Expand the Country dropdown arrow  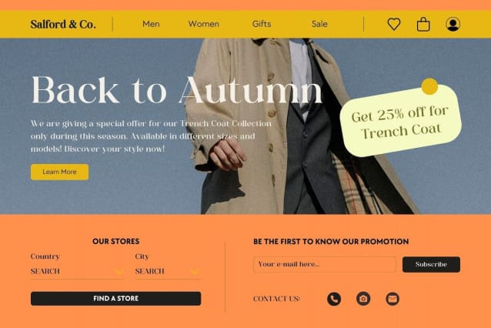(x=119, y=271)
